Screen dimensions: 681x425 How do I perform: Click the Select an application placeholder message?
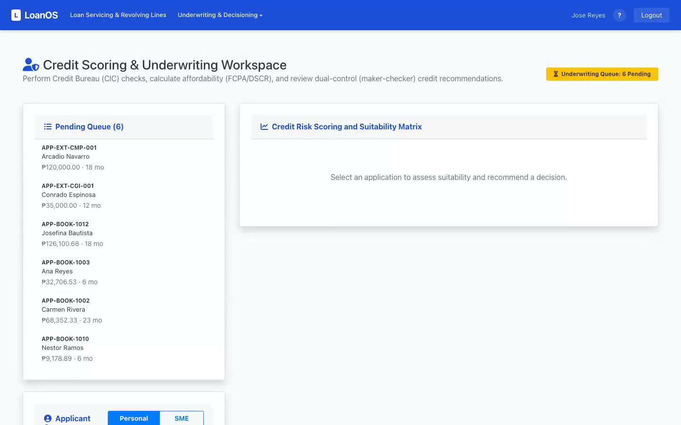[449, 178]
